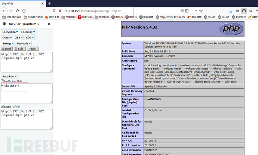The width and height of the screenshot is (258, 155).
Task: Focus the HackBar URL text area under Load
Action: (27, 62)
